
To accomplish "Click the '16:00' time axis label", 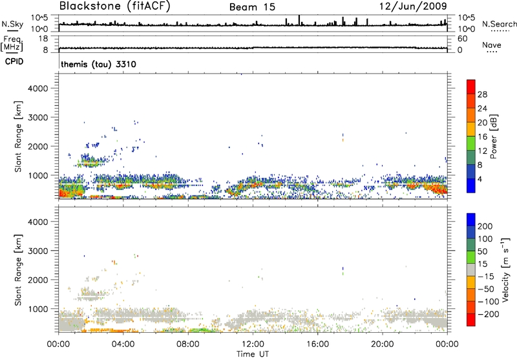I will pos(317,344).
